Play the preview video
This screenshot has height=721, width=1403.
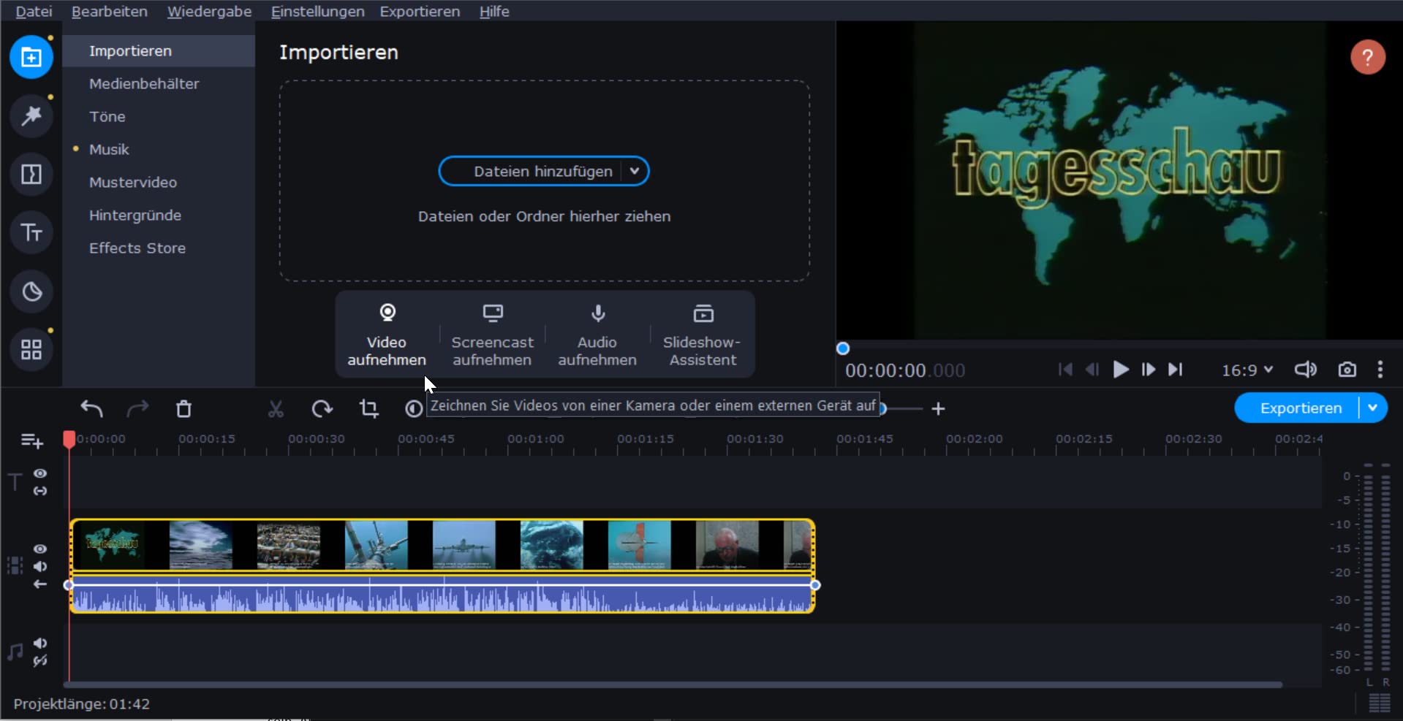point(1120,370)
